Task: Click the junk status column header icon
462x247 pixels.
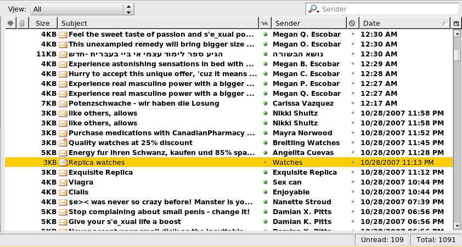Action: pyautogui.click(x=352, y=24)
